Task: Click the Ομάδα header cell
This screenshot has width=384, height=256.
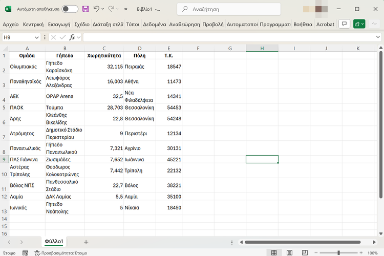Action: pos(27,56)
